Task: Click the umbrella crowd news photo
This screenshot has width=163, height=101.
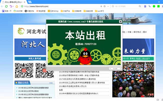Action: [x=133, y=80]
